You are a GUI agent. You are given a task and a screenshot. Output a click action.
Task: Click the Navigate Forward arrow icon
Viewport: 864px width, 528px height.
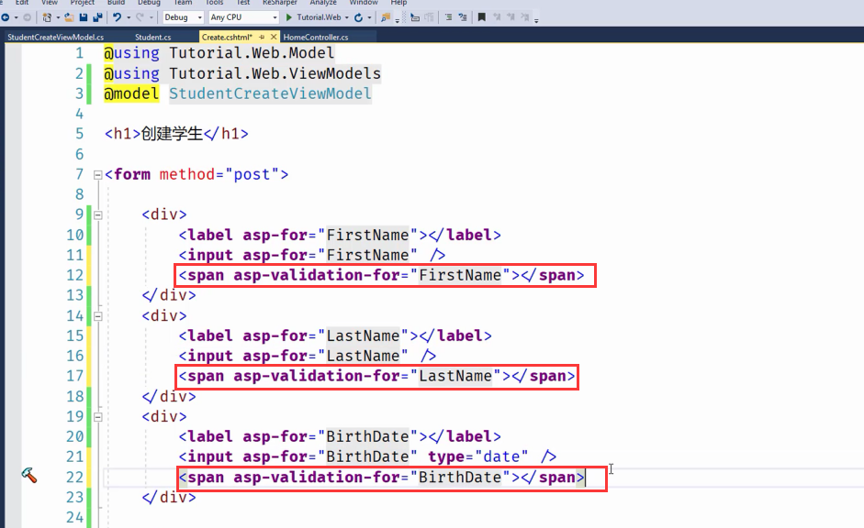pyautogui.click(x=27, y=17)
